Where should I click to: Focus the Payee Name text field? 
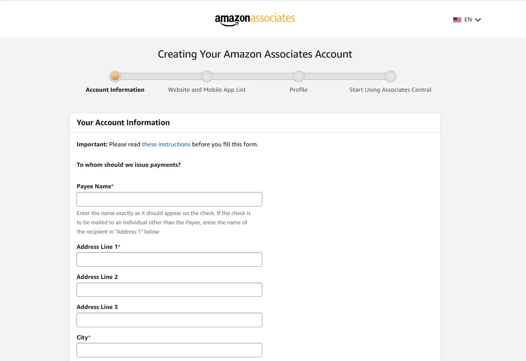(169, 199)
